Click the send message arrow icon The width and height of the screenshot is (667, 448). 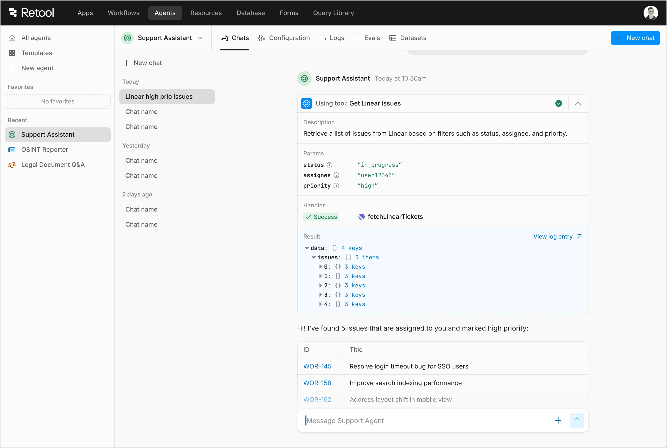pyautogui.click(x=577, y=420)
